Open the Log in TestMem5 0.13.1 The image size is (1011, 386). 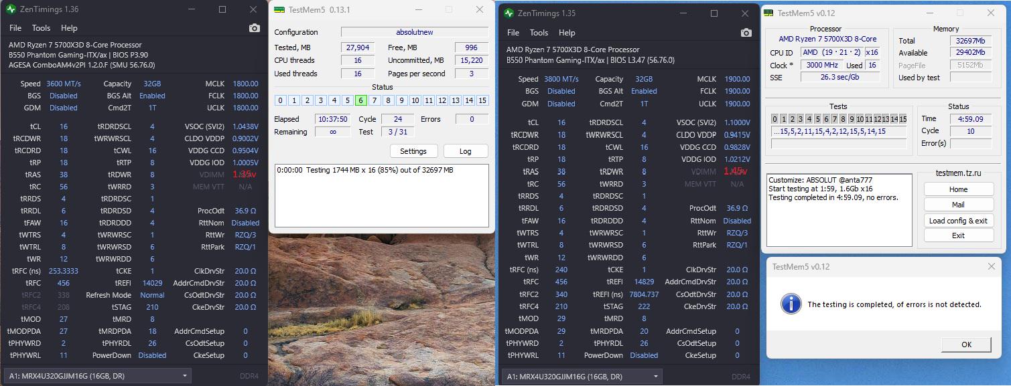coord(465,151)
